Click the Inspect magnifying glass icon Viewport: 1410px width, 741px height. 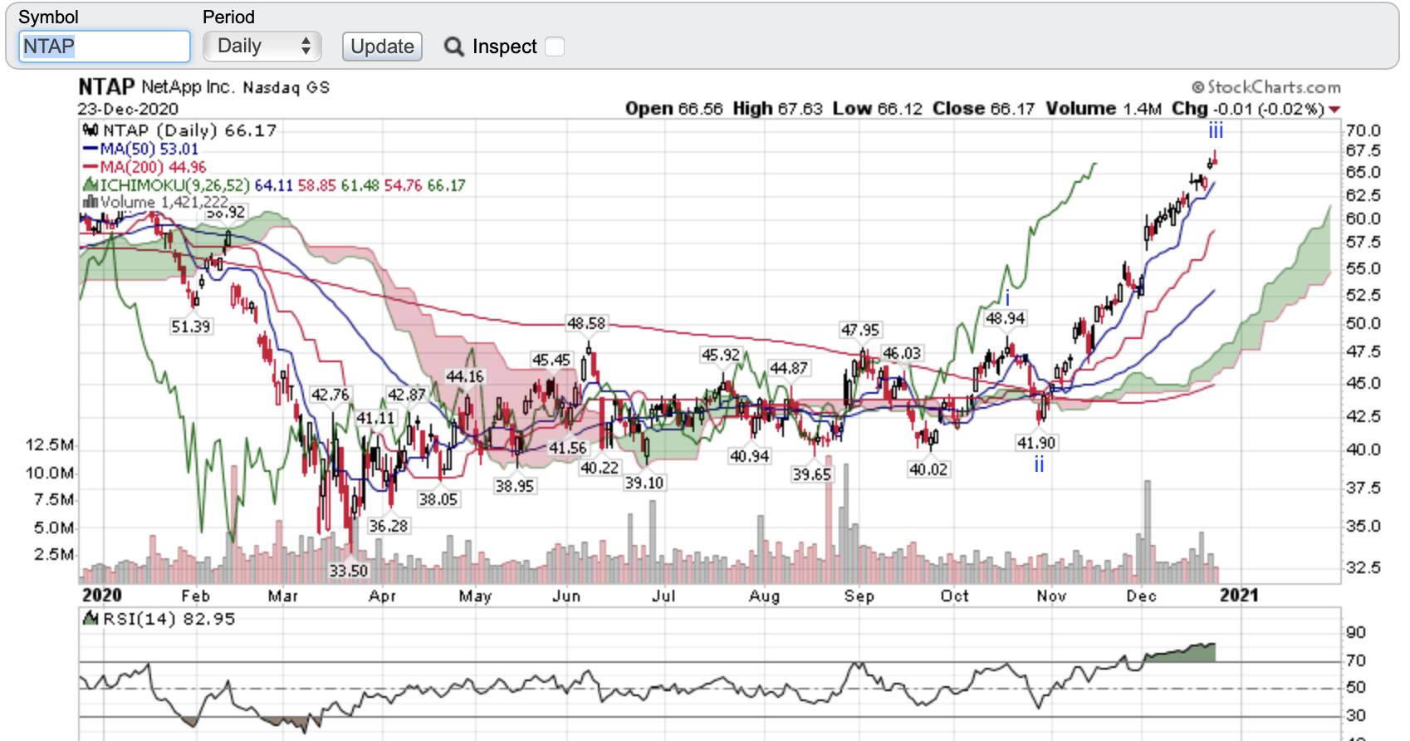coord(453,47)
